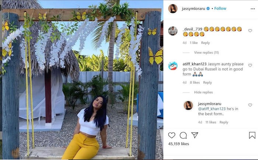Save the post with the bookmark icon
The image size is (258, 160).
(x=252, y=135)
